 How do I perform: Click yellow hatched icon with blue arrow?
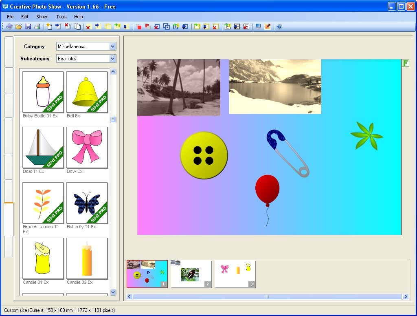point(98,27)
